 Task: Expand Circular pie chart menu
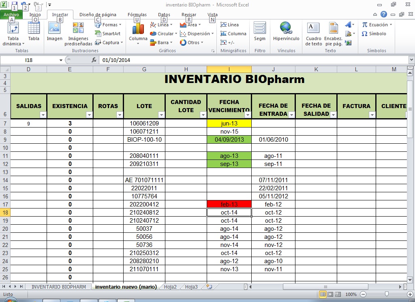pyautogui.click(x=163, y=34)
